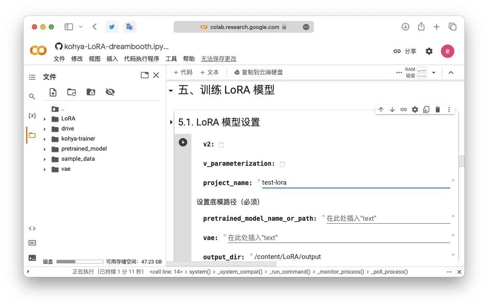This screenshot has width=488, height=308.
Task: Open the code snippets sidebar icon
Action: pos(32,229)
